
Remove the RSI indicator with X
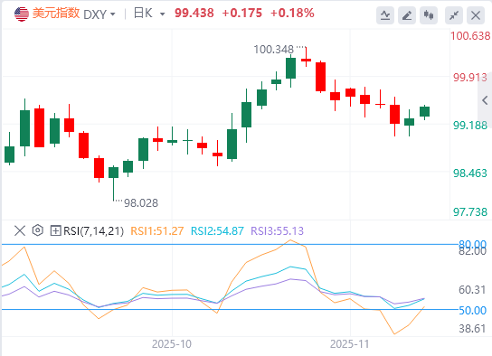tap(20, 231)
